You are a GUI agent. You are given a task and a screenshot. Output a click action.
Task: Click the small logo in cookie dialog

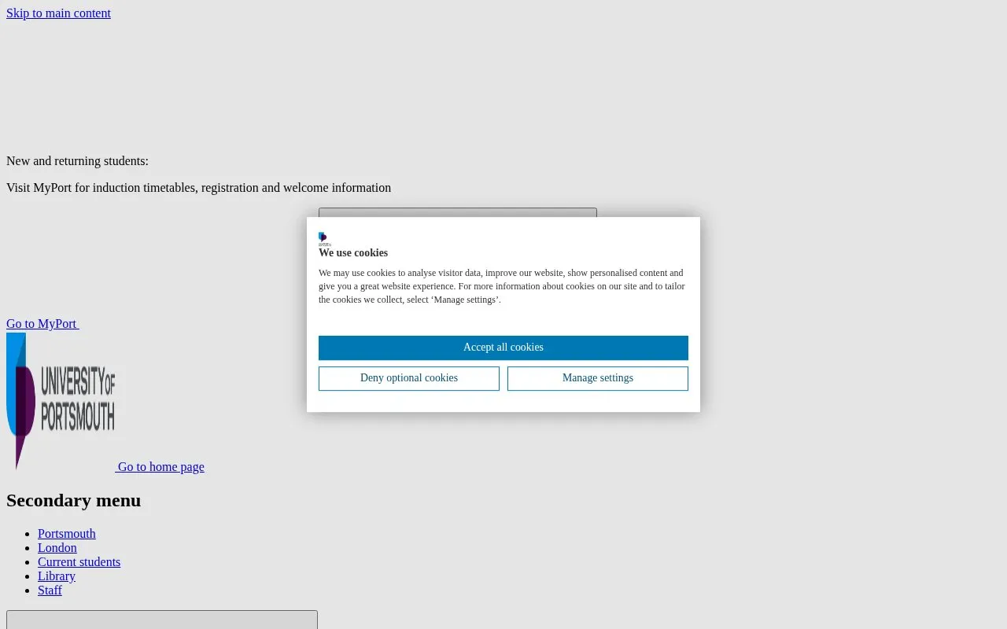click(325, 239)
